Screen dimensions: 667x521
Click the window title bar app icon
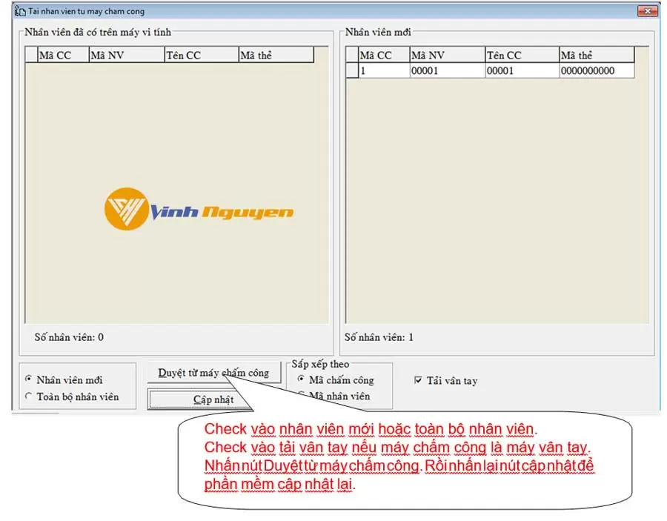pyautogui.click(x=19, y=11)
